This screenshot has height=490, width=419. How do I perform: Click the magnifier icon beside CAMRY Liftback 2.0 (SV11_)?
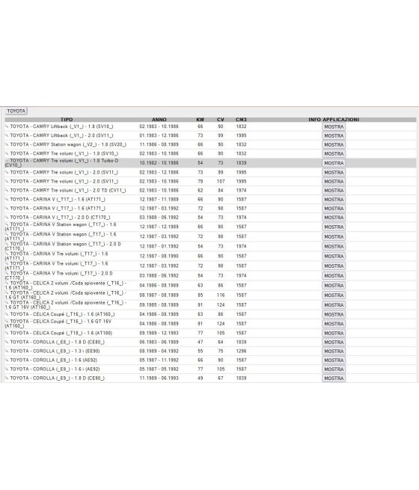click(7, 135)
